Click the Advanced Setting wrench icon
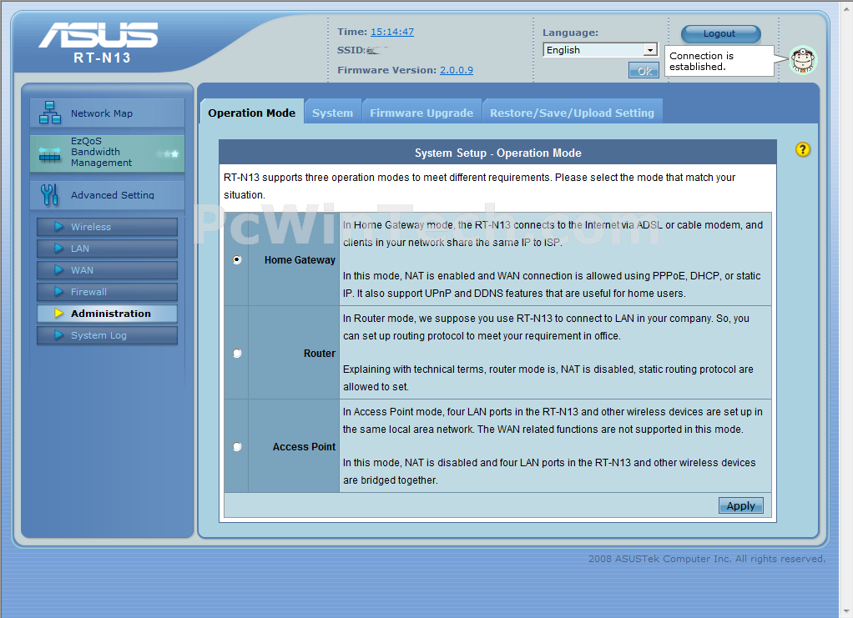 coord(49,194)
